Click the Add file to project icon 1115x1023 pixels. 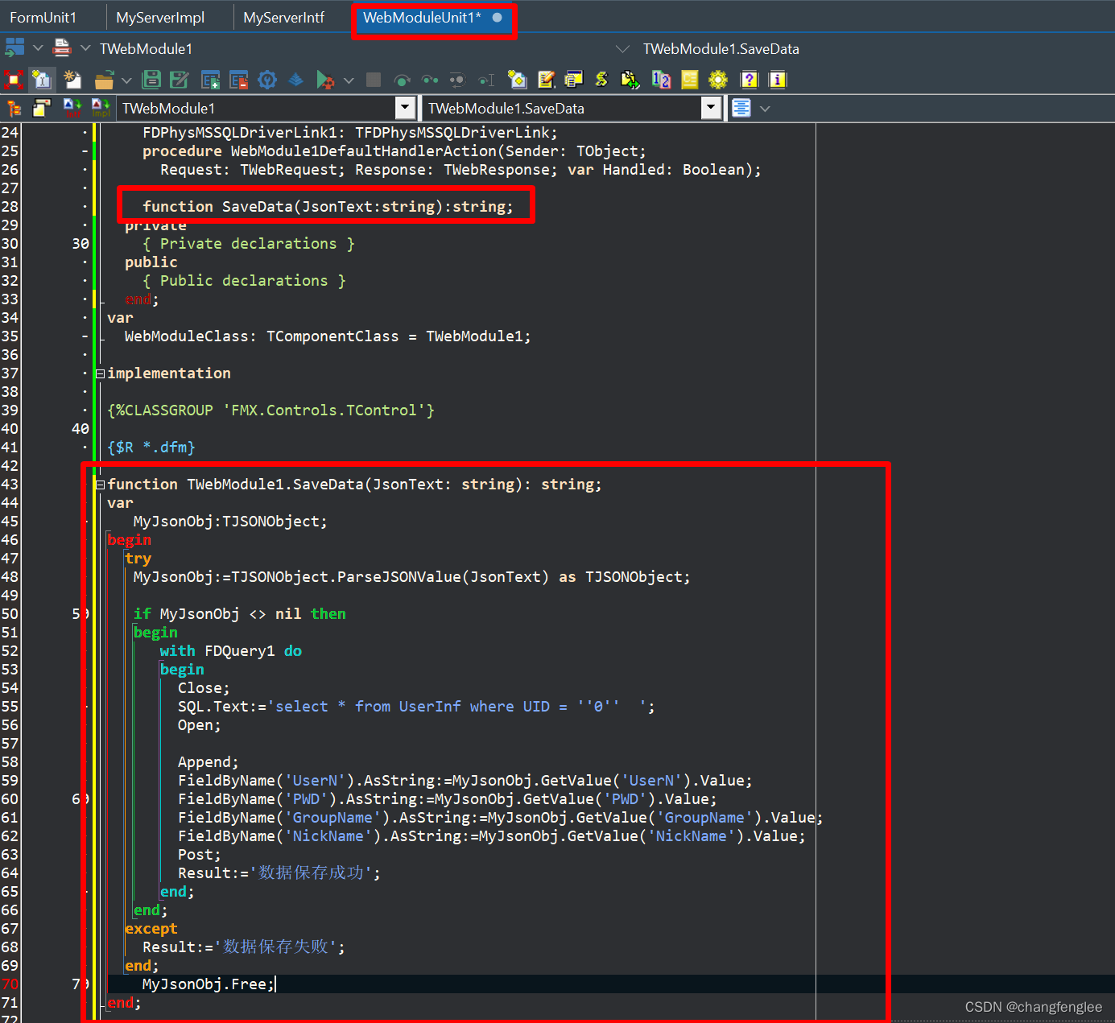210,80
